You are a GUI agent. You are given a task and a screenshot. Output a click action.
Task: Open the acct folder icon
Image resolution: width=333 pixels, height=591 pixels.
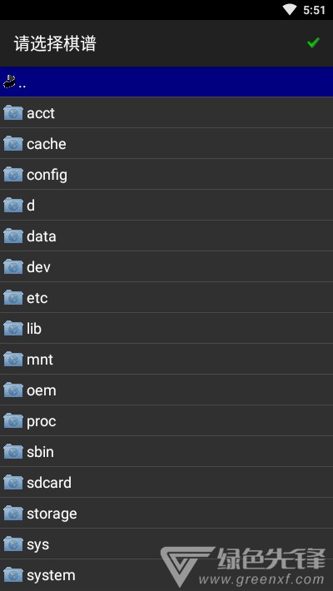(13, 112)
